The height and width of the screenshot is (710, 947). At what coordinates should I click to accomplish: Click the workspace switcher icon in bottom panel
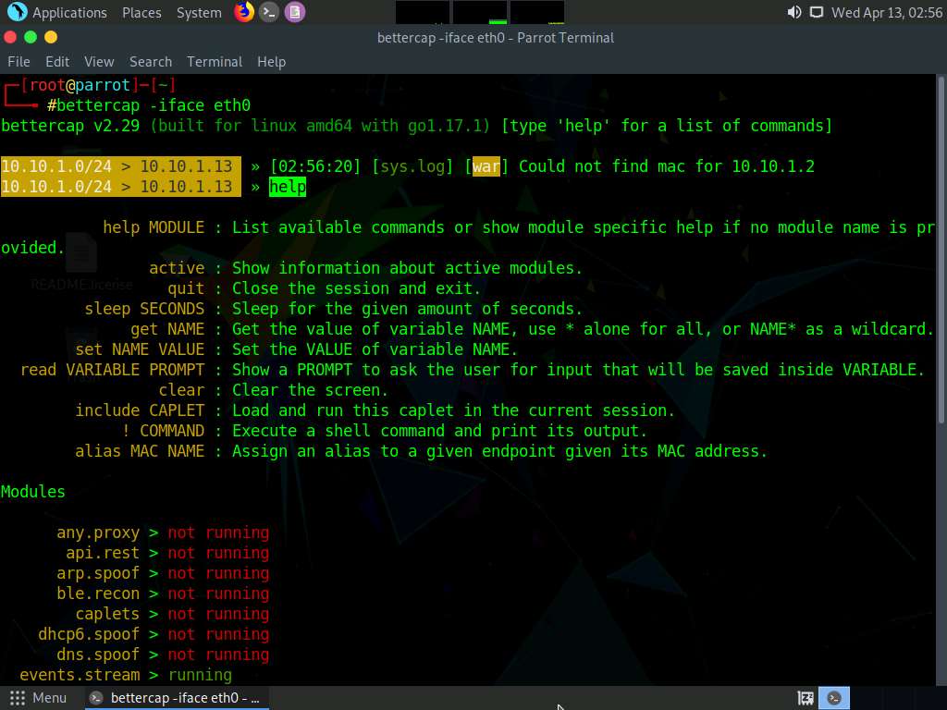click(x=806, y=698)
